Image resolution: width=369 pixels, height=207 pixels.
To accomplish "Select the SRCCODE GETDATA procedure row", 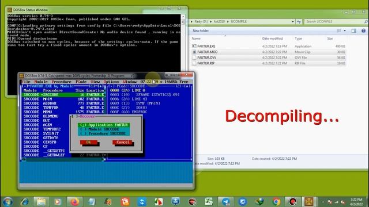I will point(46,138).
